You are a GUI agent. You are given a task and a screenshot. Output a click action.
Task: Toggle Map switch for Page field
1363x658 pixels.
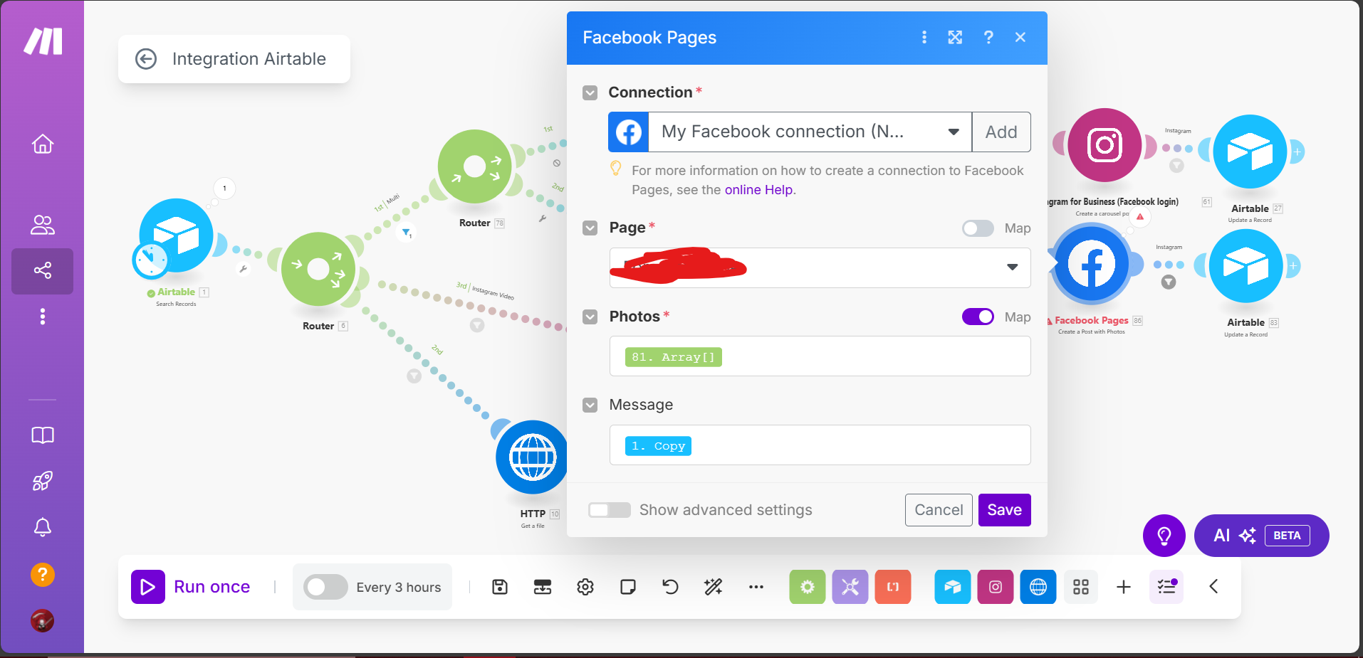click(x=978, y=228)
